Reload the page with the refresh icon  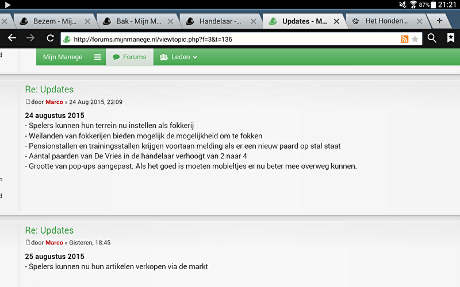click(x=50, y=38)
